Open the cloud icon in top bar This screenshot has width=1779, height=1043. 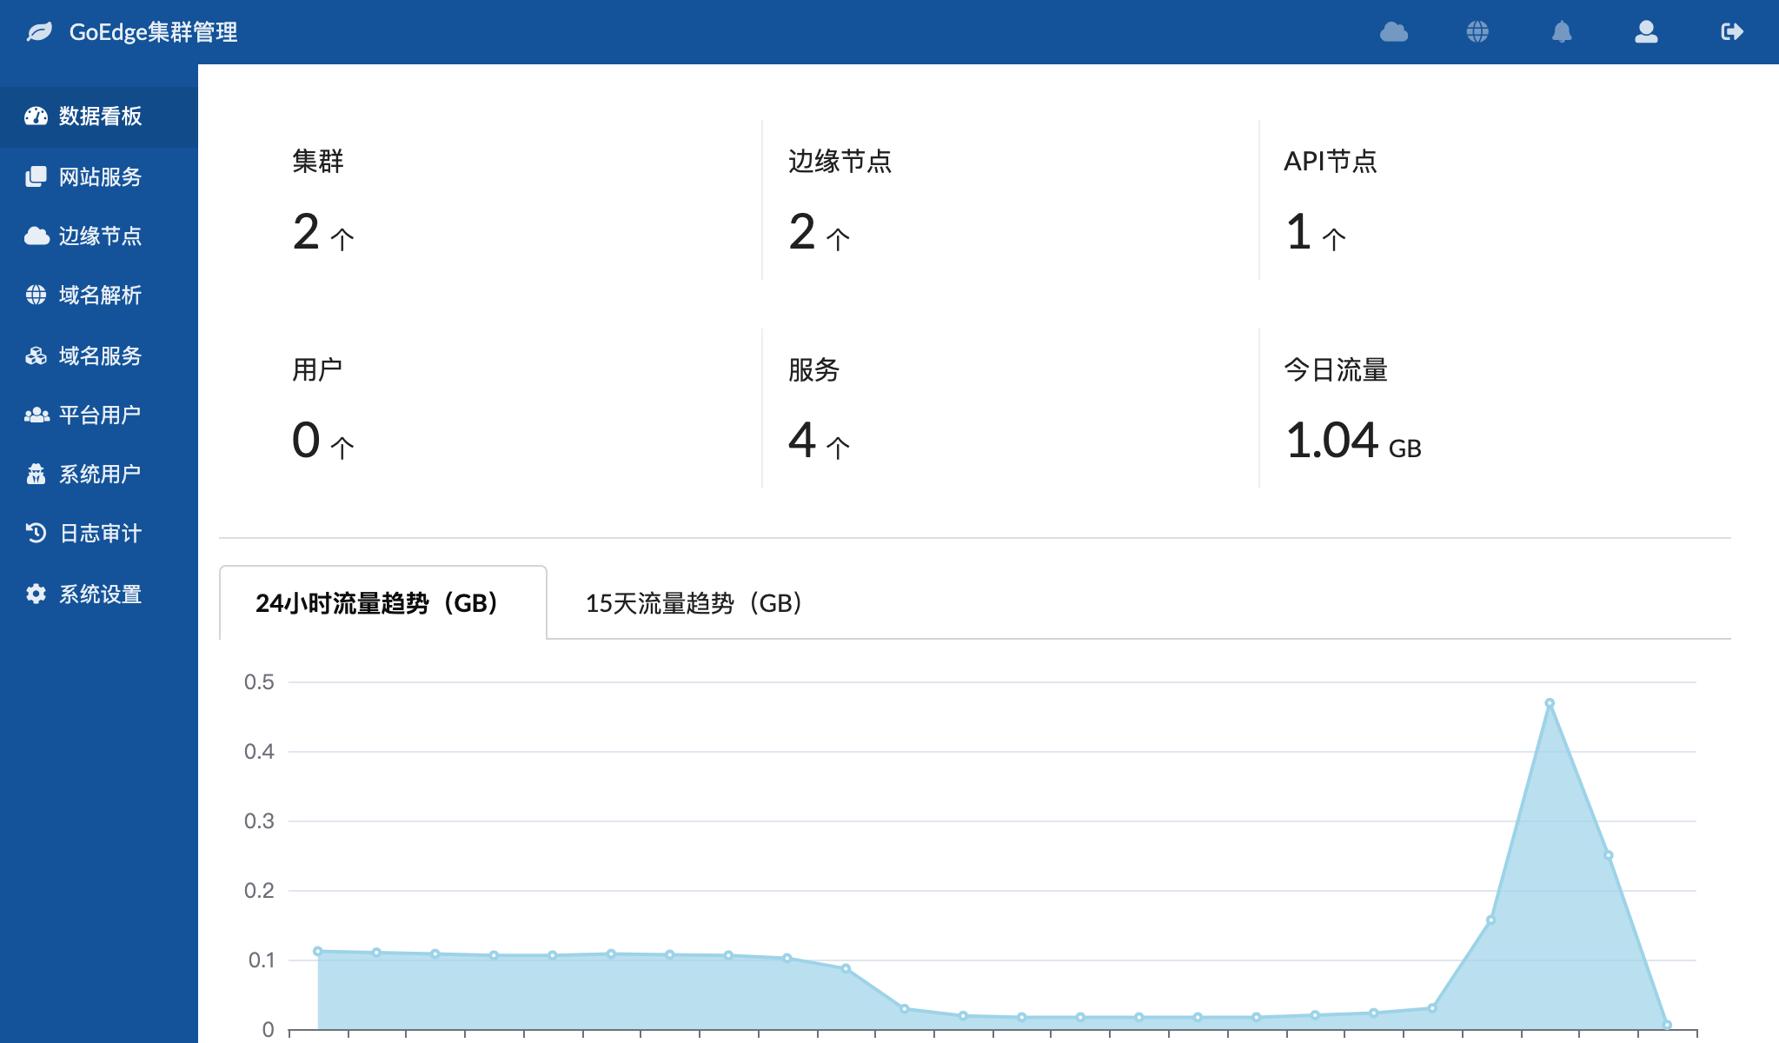pyautogui.click(x=1394, y=32)
